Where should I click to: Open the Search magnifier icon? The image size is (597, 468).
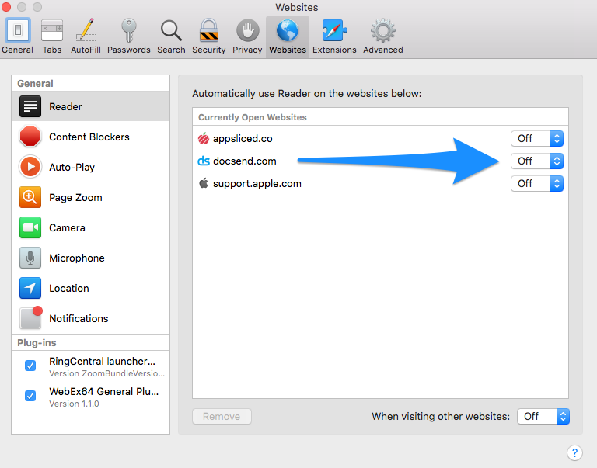click(171, 30)
